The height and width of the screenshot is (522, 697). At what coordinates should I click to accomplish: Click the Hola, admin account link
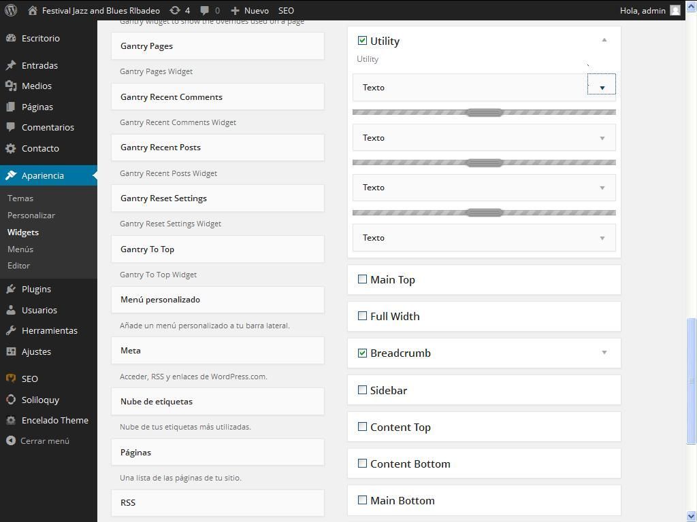643,11
